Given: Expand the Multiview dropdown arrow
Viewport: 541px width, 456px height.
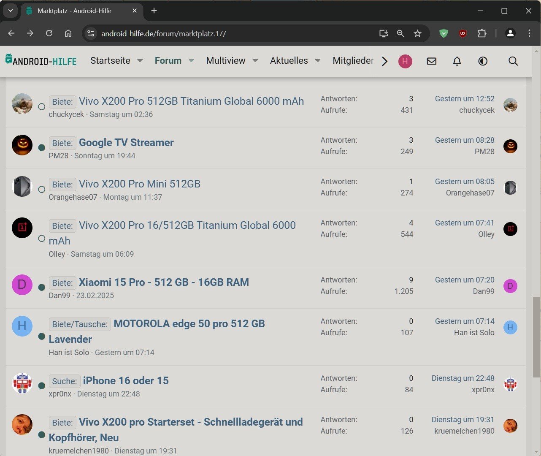Looking at the screenshot, I should tap(255, 61).
